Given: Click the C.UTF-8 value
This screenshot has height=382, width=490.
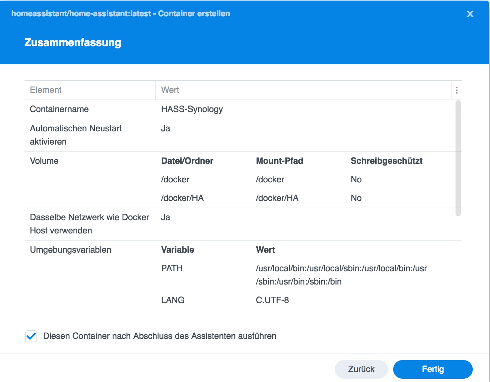Looking at the screenshot, I should tap(272, 300).
